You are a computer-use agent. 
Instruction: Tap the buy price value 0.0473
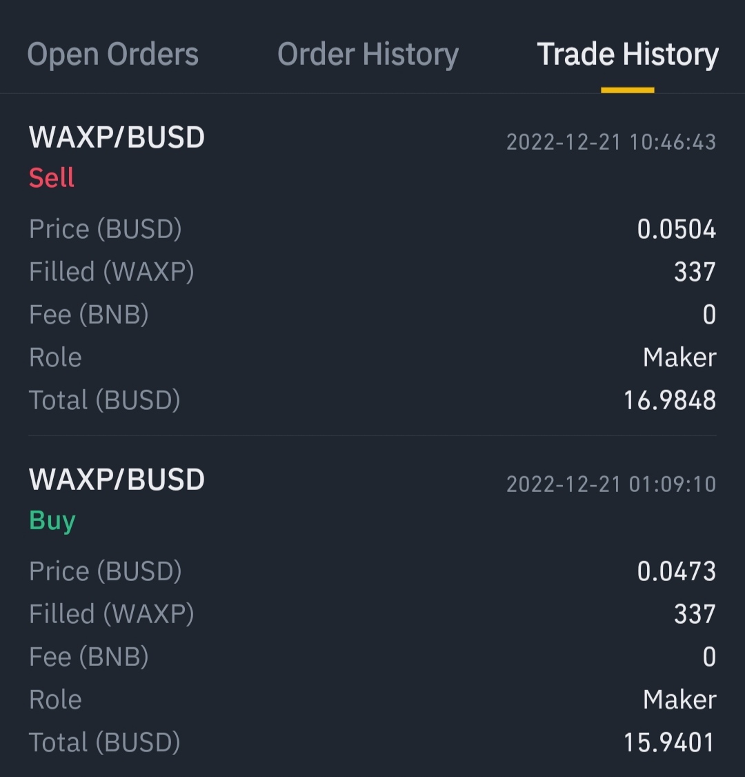click(x=677, y=571)
